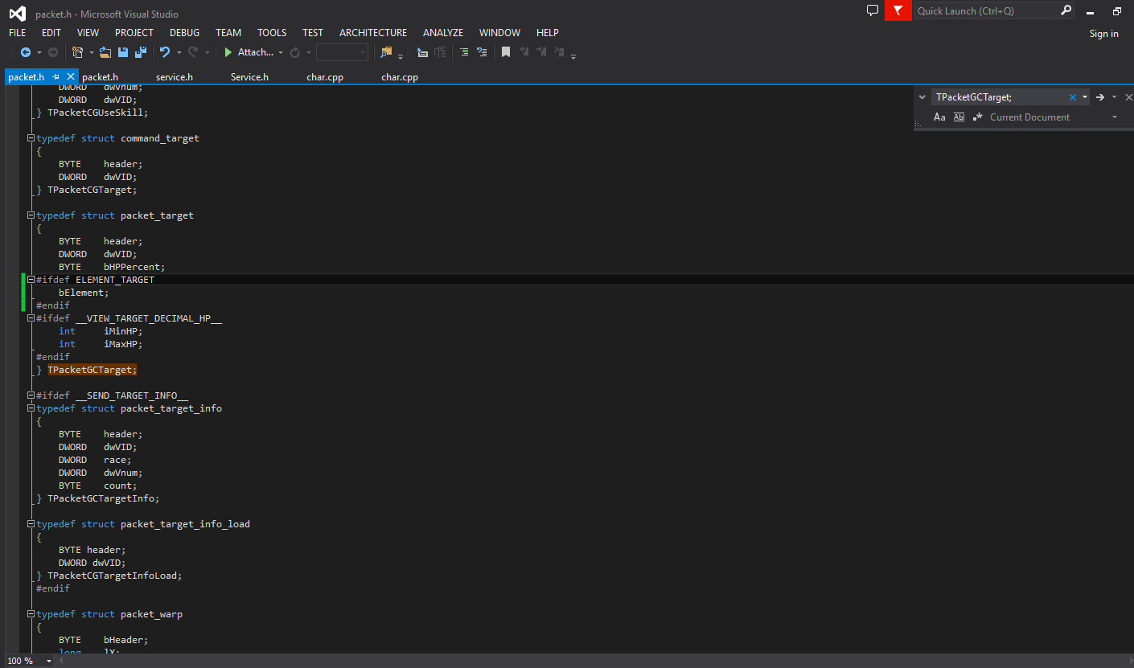1134x668 pixels.
Task: Click the Sign in link
Action: [x=1103, y=34]
